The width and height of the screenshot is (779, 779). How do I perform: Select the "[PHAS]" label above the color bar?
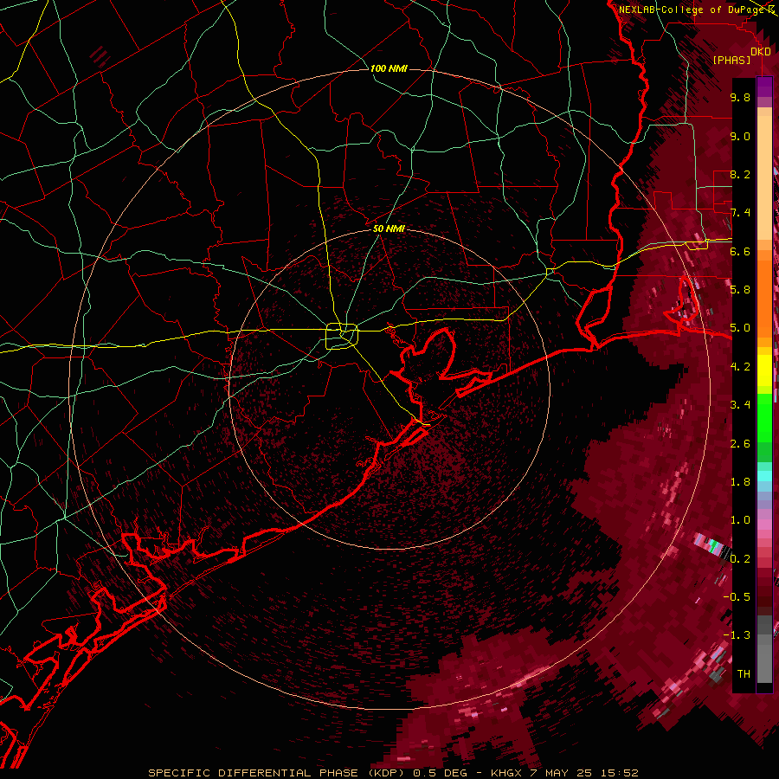(x=731, y=60)
